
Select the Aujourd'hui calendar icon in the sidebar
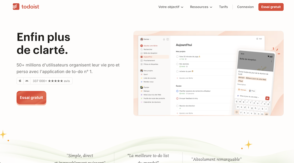[x=142, y=57]
